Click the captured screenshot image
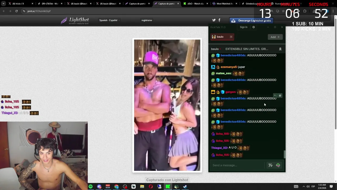Image resolution: width=337 pixels, height=190 pixels. point(167,105)
